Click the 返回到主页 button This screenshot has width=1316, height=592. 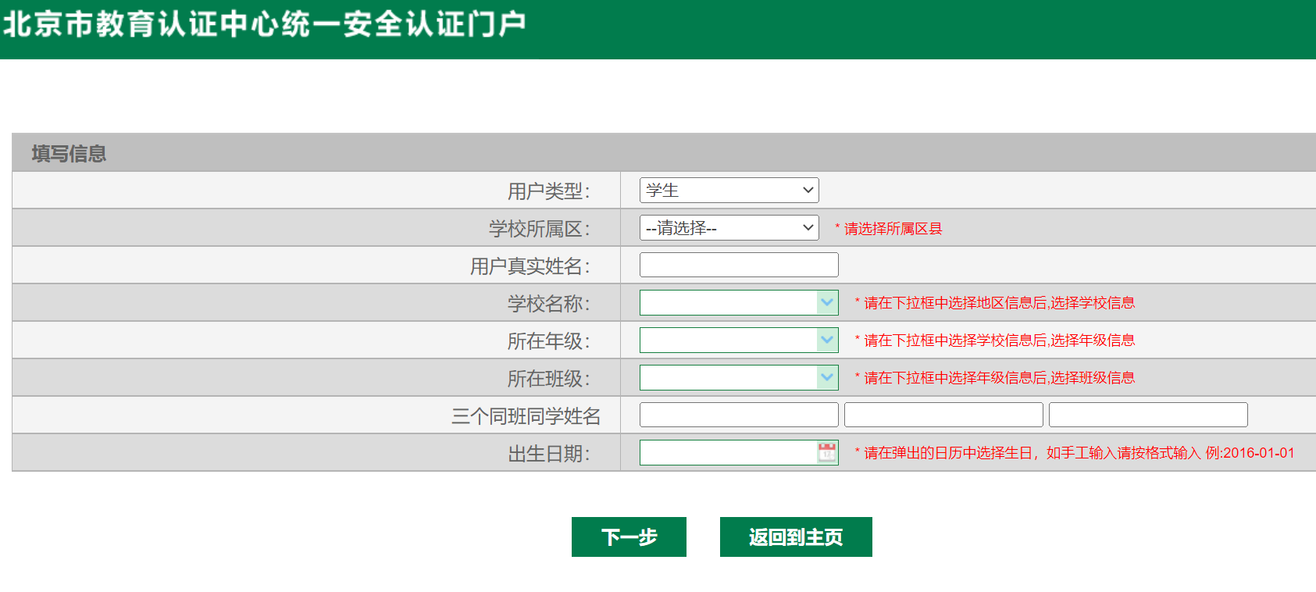pyautogui.click(x=795, y=537)
